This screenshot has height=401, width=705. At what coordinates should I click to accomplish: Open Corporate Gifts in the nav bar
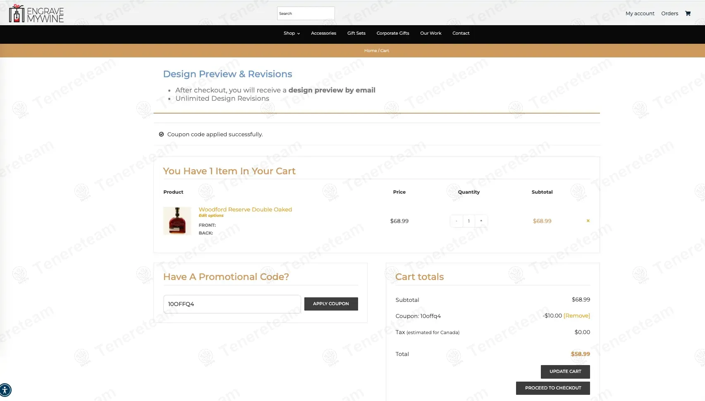[x=392, y=33]
